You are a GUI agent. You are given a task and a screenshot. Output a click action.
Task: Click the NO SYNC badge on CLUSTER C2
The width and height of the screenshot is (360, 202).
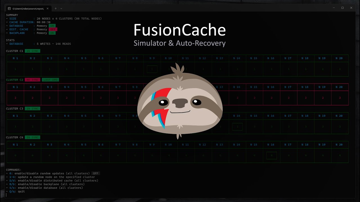pos(32,80)
